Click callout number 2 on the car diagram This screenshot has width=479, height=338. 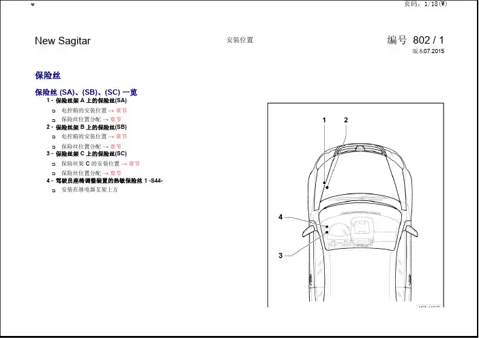346,120
